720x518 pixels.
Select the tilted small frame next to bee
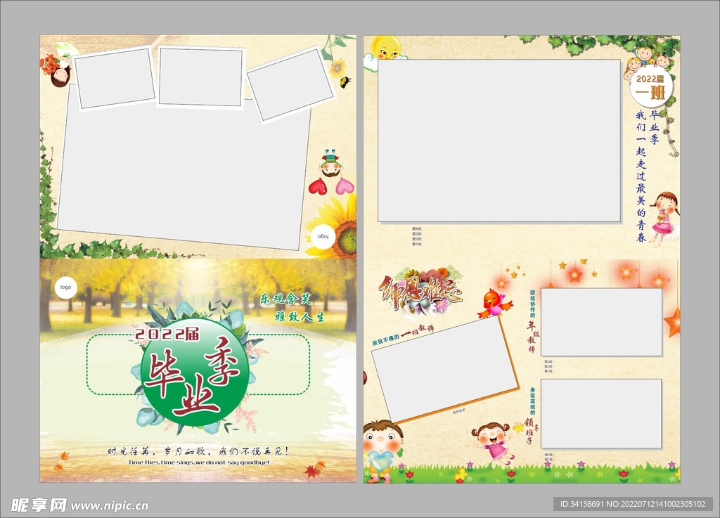(290, 85)
